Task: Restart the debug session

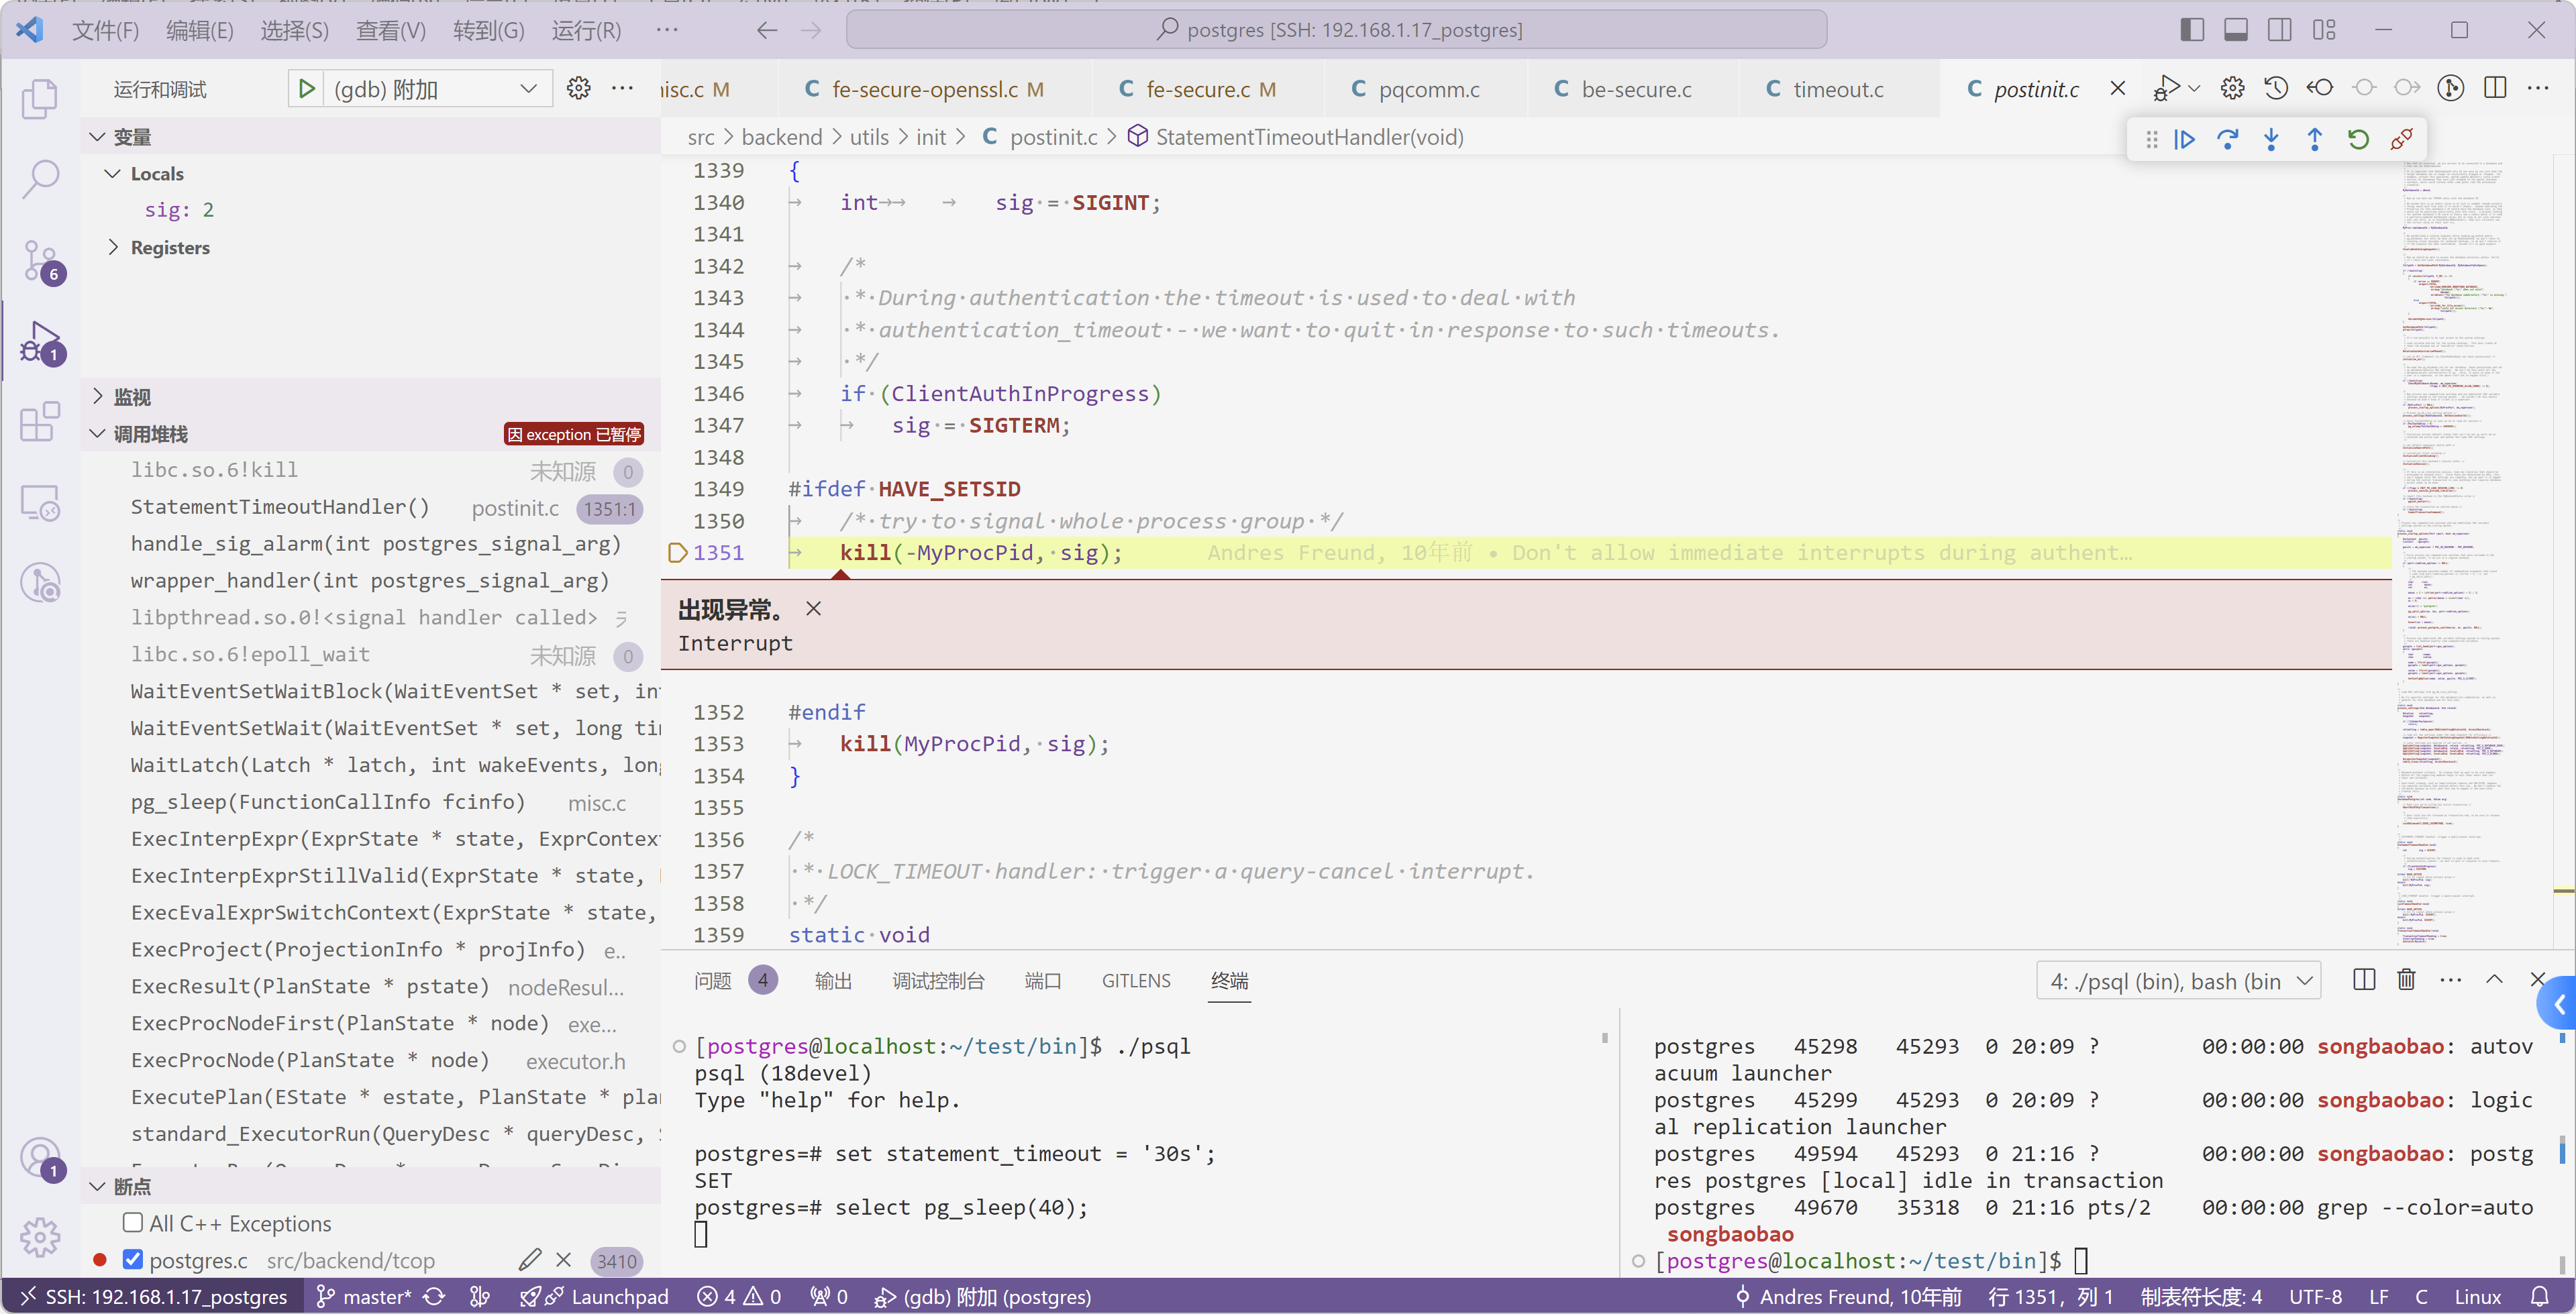Action: pyautogui.click(x=2357, y=140)
